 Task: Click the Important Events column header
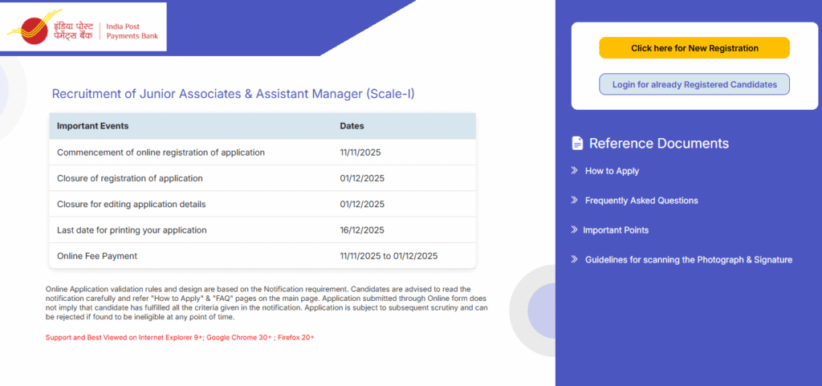pyautogui.click(x=92, y=126)
